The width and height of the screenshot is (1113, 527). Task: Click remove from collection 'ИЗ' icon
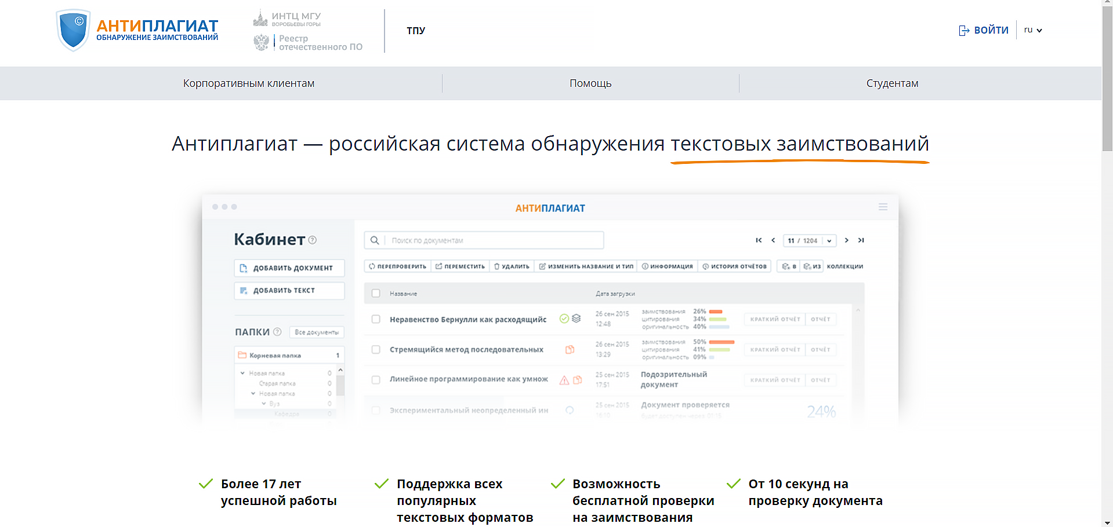(812, 266)
